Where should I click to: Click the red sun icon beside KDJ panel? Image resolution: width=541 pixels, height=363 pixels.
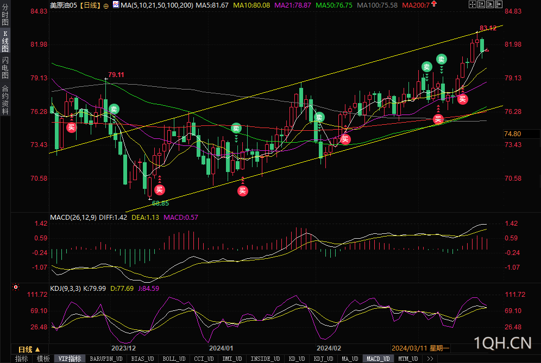point(16,287)
